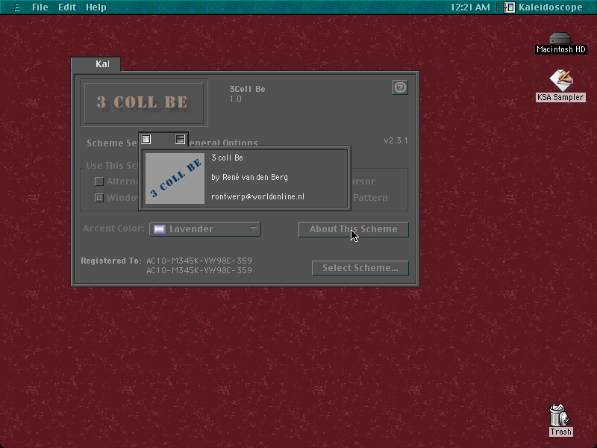Select the Trash icon on the desktop
This screenshot has height=448, width=597.
[x=560, y=416]
